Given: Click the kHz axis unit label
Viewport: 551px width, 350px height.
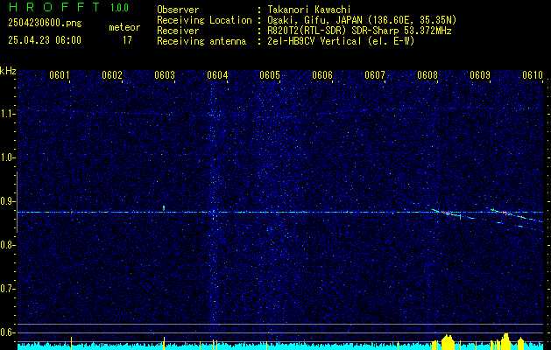Looking at the screenshot, I should pos(8,71).
